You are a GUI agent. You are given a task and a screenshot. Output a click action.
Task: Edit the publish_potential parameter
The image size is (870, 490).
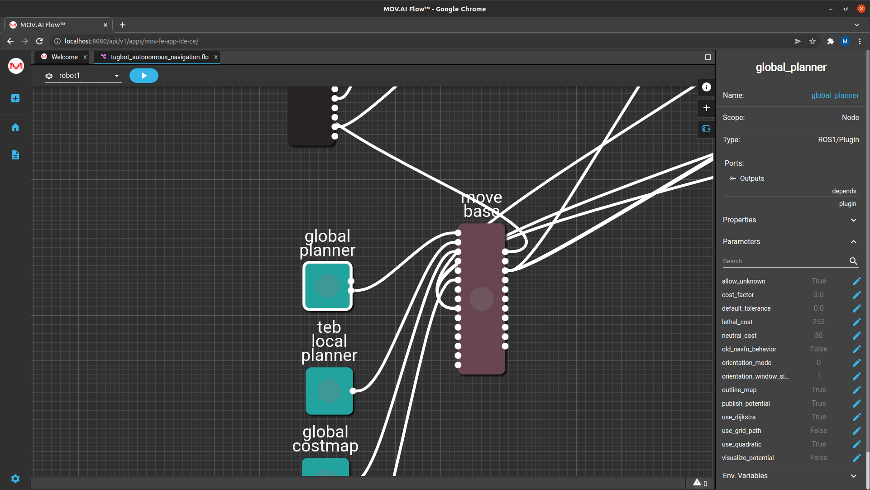(x=856, y=404)
